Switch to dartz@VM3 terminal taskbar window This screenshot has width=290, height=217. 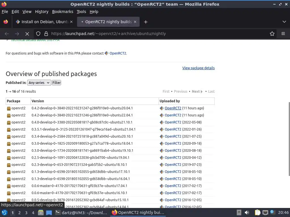coord(81,212)
